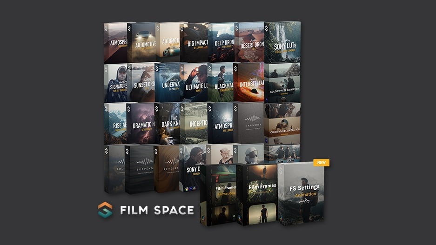Click the Film Space logo on Sony LUTs box

point(266,28)
